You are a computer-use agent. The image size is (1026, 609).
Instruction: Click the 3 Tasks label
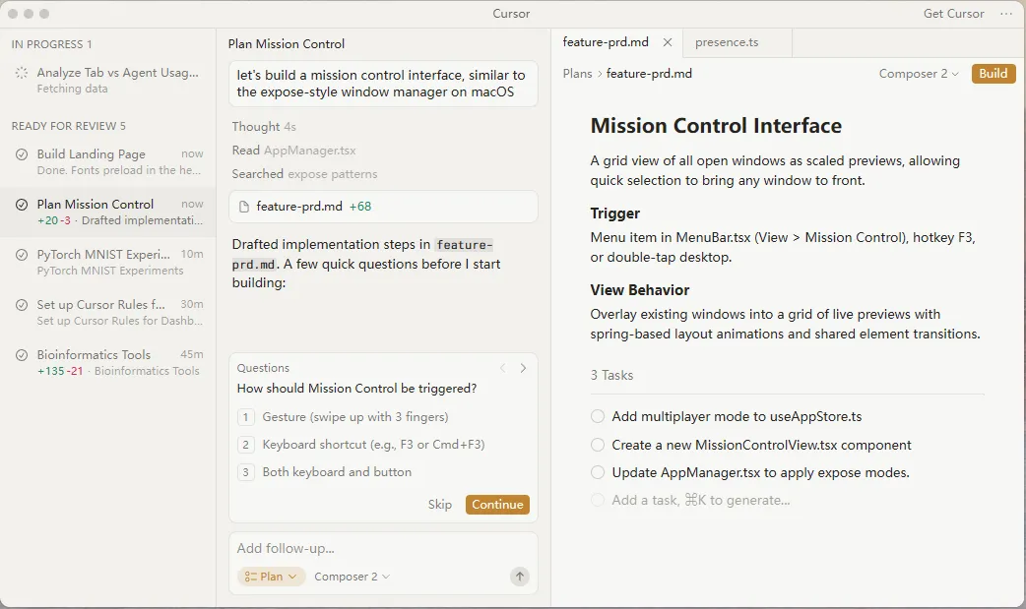point(611,376)
